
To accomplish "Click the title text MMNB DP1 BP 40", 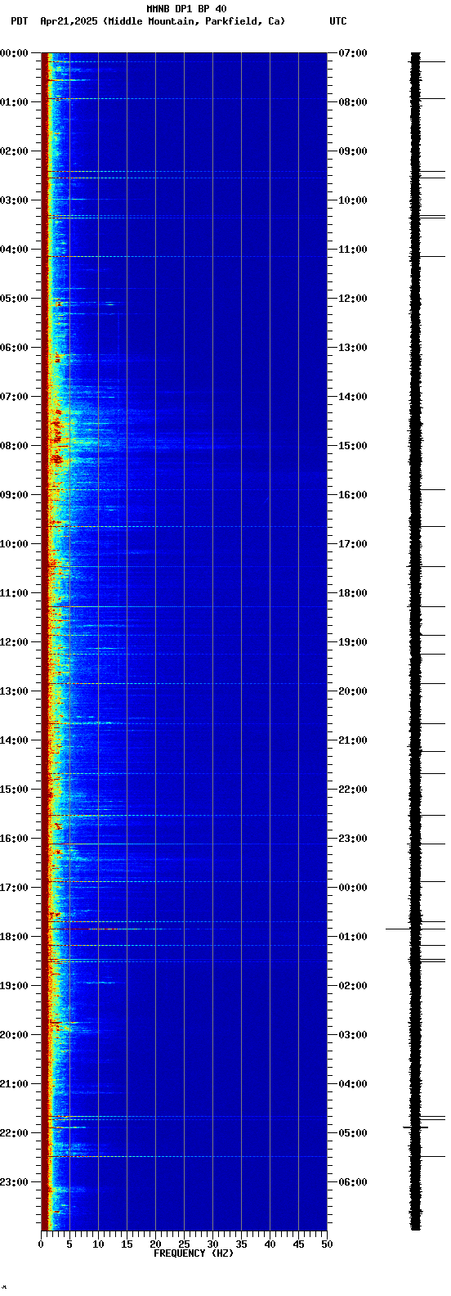I will 186,9.
